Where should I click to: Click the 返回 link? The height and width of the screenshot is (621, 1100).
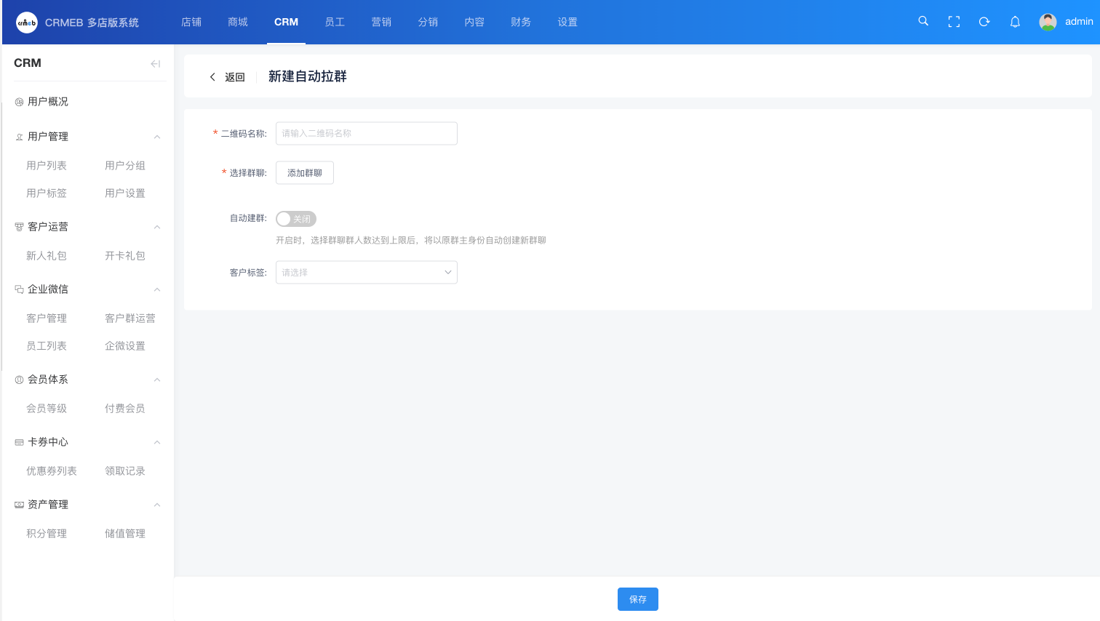[x=235, y=77]
